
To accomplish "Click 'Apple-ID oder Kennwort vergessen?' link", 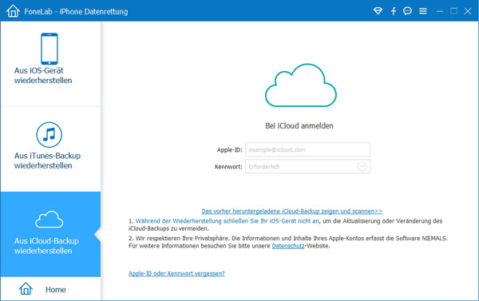I will coord(176,274).
